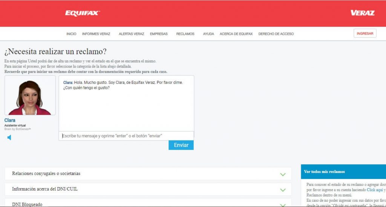Click the 'Asistente virtual' label
This screenshot has height=207, width=386.
(15, 125)
